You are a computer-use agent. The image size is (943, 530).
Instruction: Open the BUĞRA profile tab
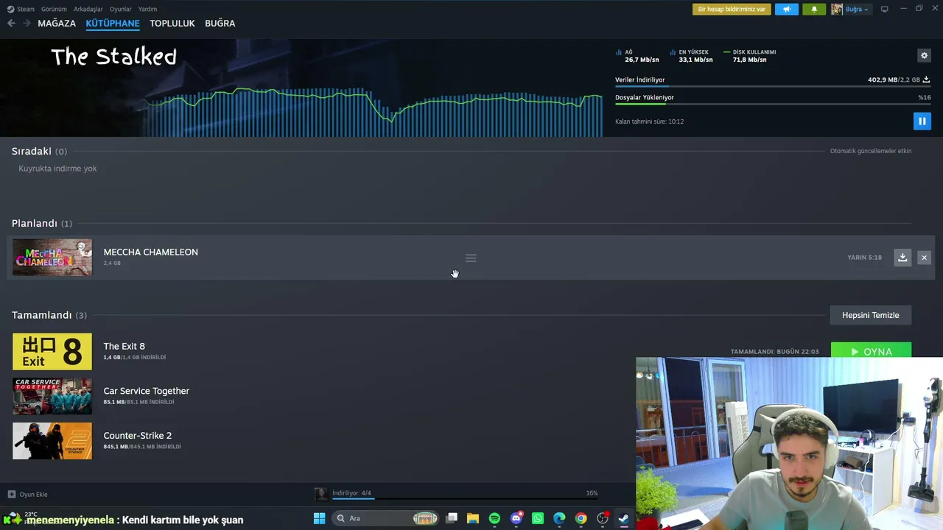point(220,24)
